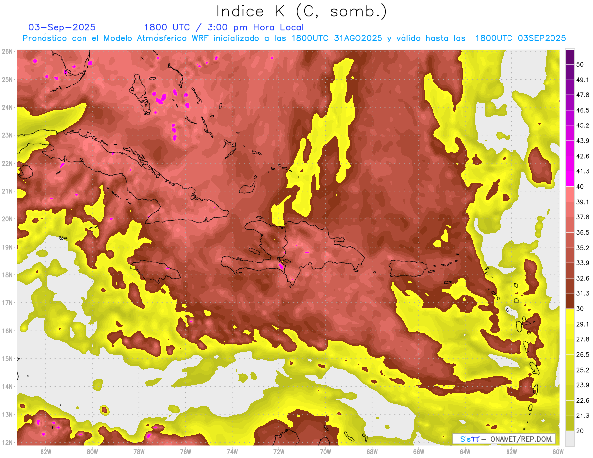Viewport: 593px width, 458px height.
Task: Select the salmon color bar segment below 40
Action: 570,194
